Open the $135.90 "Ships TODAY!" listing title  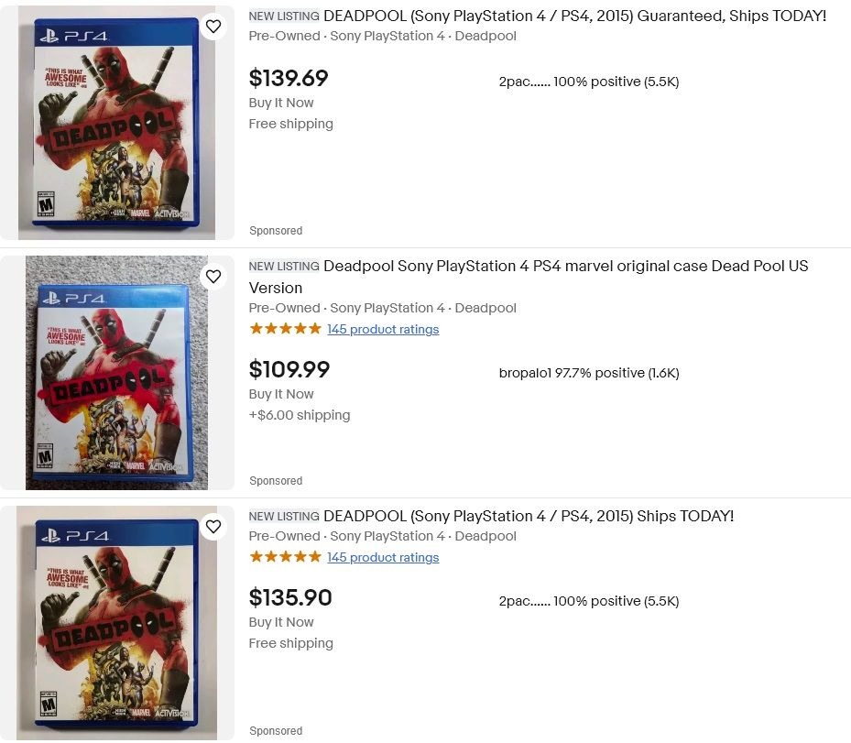tap(529, 516)
